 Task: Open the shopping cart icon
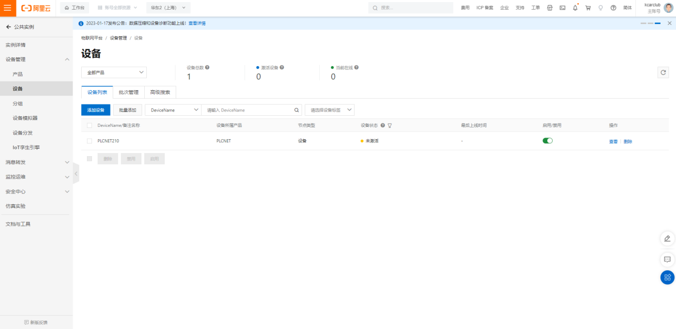pos(588,8)
